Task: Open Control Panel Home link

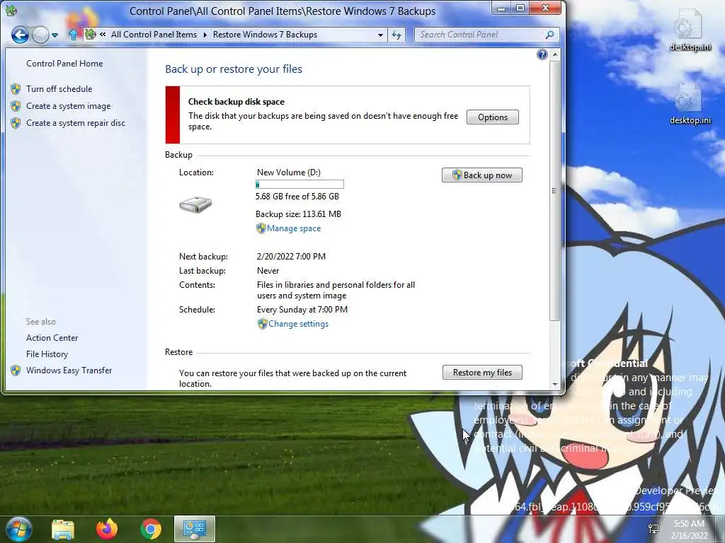Action: [64, 64]
